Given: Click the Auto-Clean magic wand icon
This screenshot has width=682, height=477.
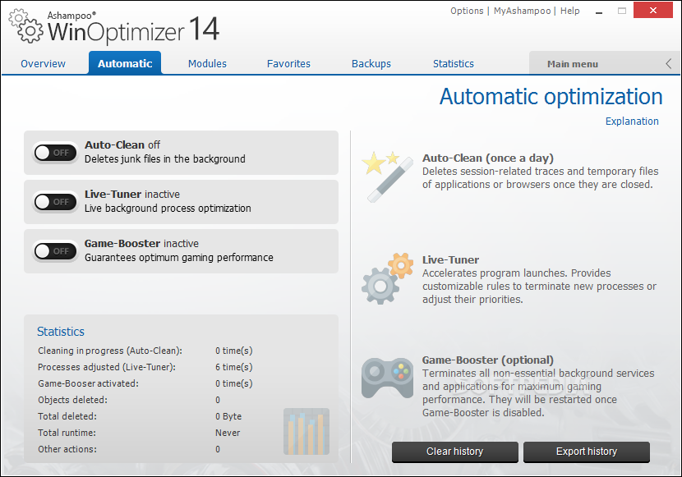Looking at the screenshot, I should point(387,177).
